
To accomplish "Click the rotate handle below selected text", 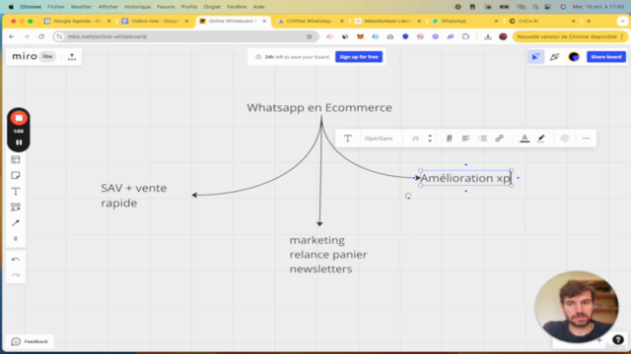I will click(x=408, y=196).
